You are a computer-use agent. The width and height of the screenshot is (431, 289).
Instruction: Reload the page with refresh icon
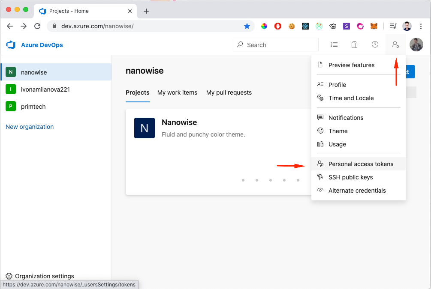click(37, 26)
